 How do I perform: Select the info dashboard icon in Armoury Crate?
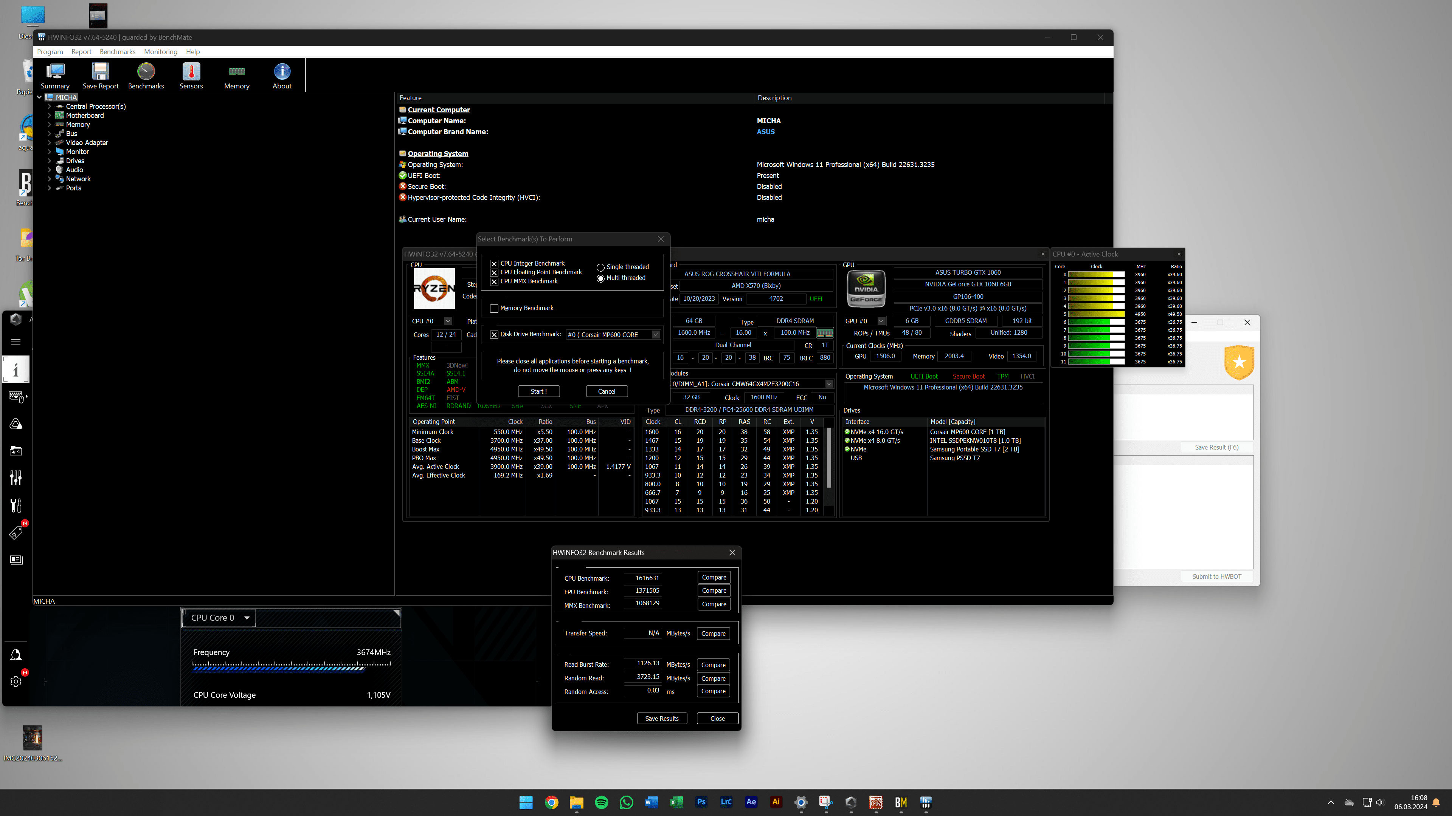(16, 370)
